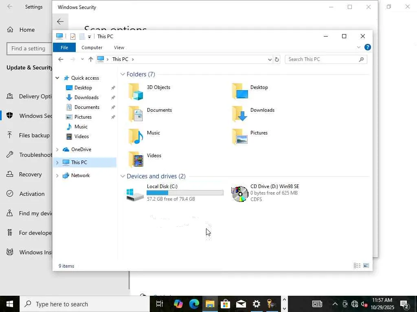Screen dimensions: 417x312
Task: Open Customize Quick Access Toolbar dropdown
Action: [x=89, y=37]
